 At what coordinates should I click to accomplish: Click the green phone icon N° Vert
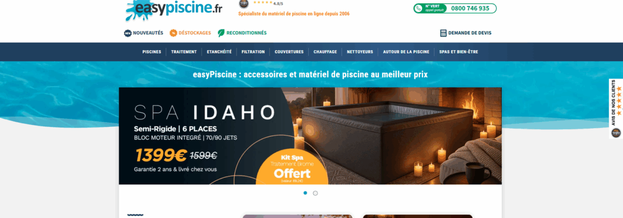418,8
